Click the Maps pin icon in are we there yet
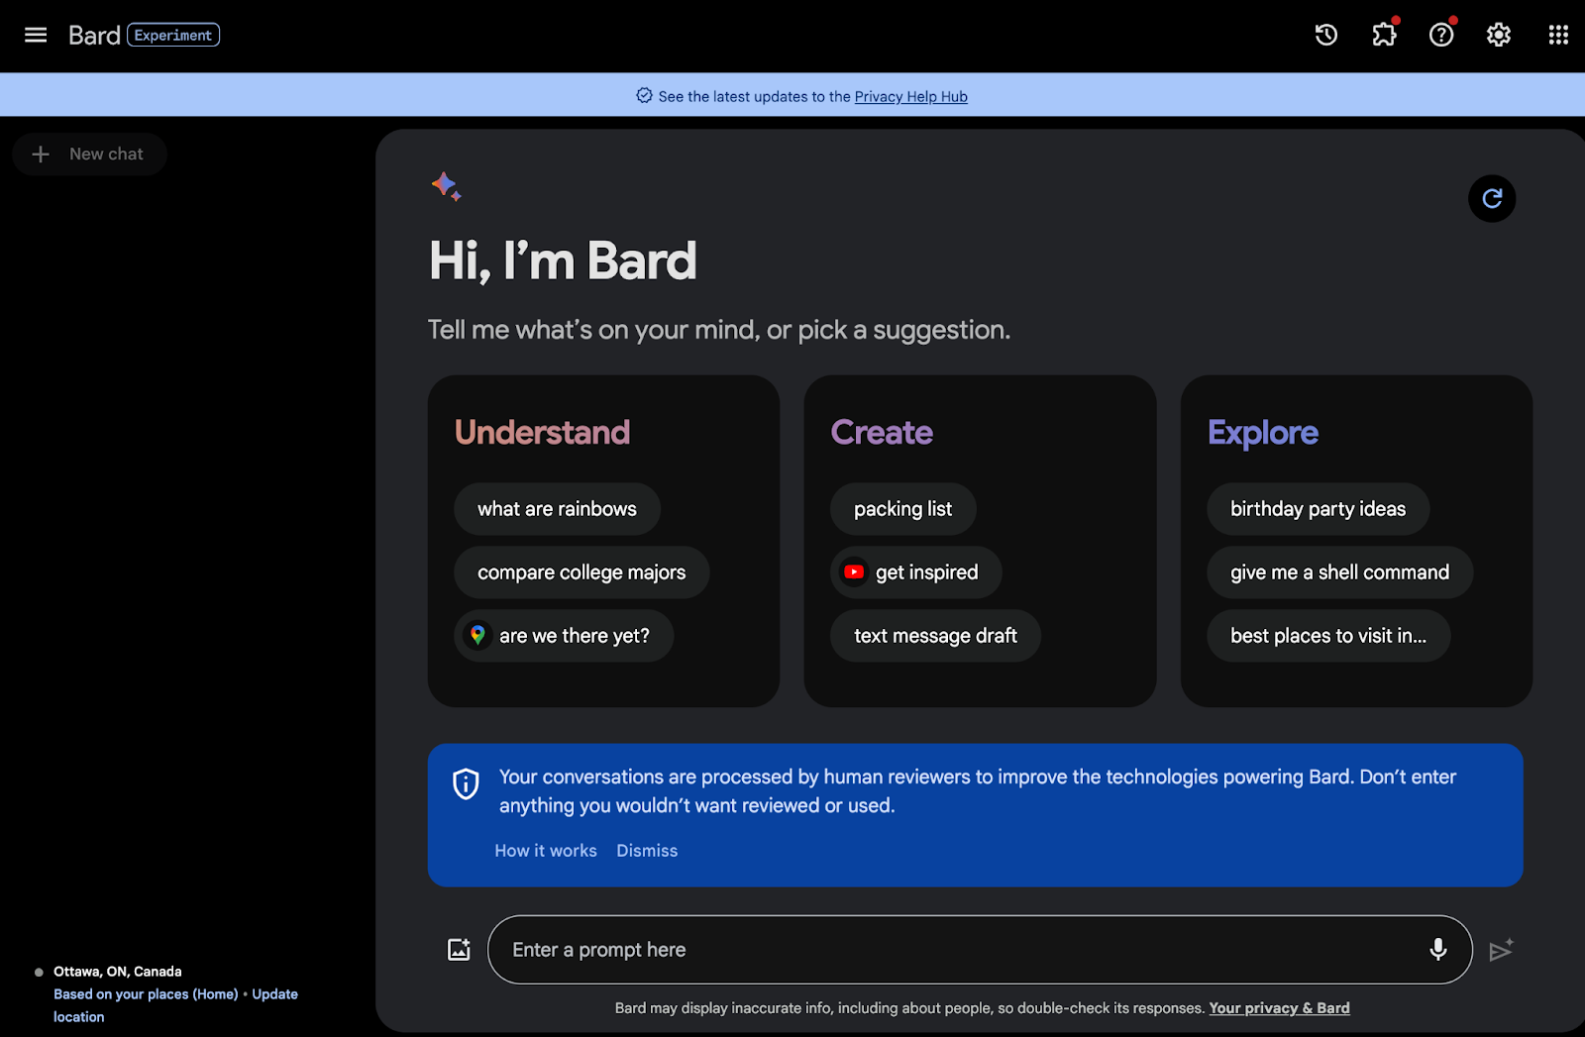 tap(477, 635)
